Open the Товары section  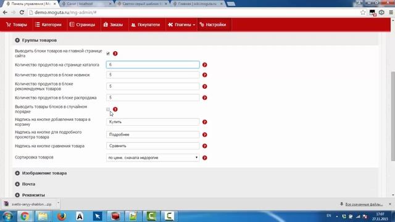click(17, 25)
